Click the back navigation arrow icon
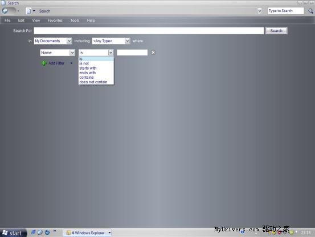This screenshot has height=237, width=315. (x=5, y=11)
